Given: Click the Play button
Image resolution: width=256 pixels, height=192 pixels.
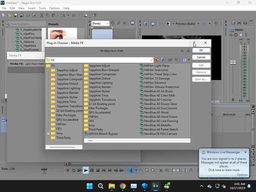Looking at the screenshot, I should [x=85, y=170].
